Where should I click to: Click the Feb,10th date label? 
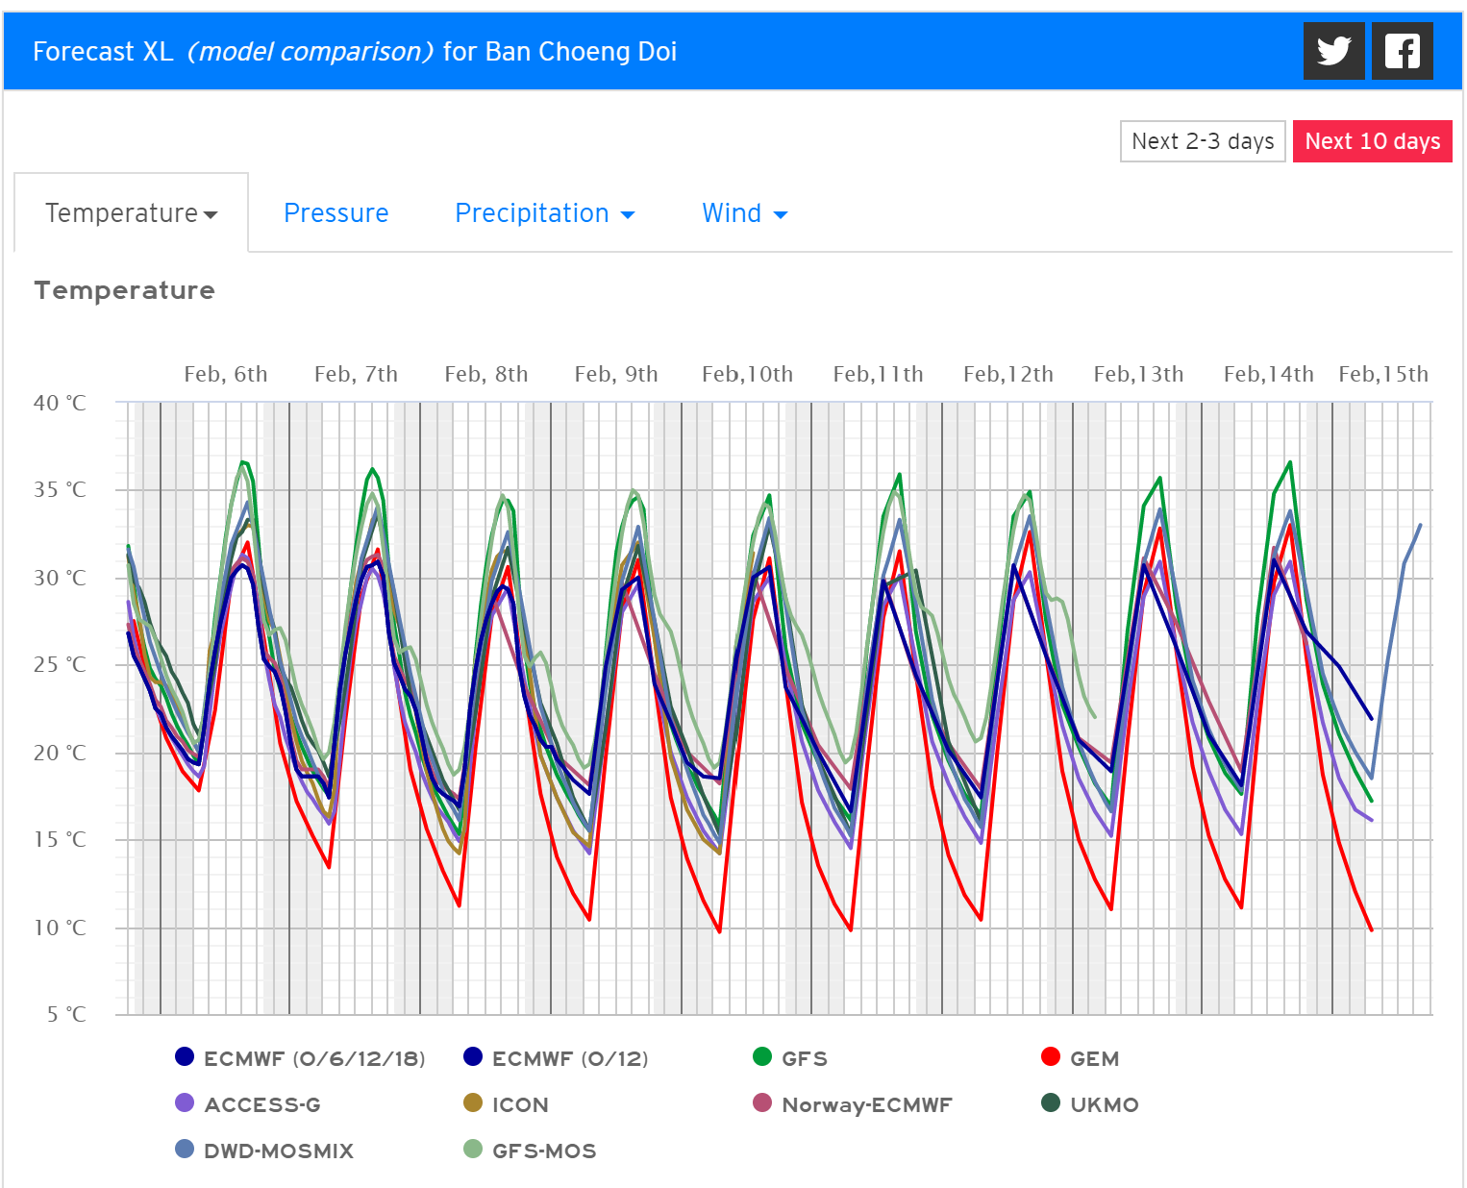[x=747, y=375]
